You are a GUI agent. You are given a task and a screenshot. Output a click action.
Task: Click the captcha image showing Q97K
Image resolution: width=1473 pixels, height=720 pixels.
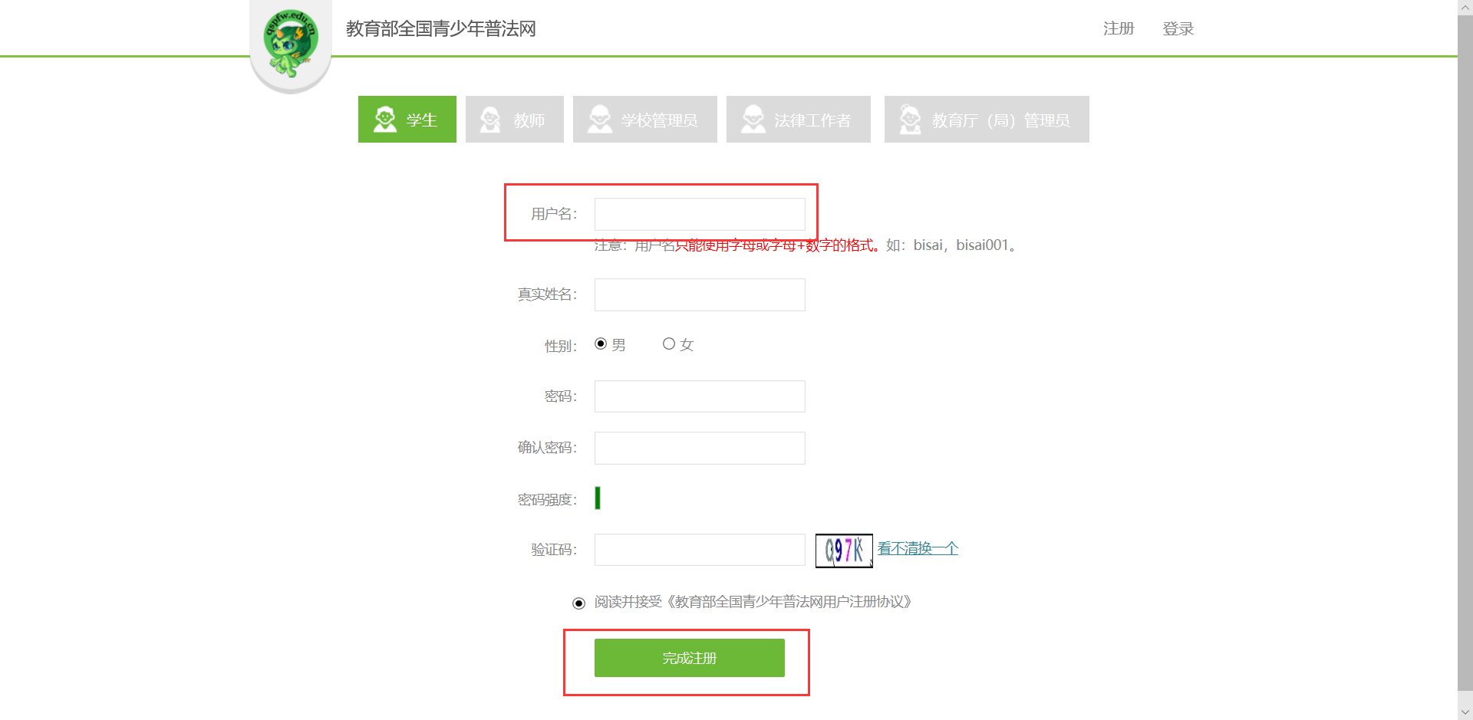tap(843, 549)
